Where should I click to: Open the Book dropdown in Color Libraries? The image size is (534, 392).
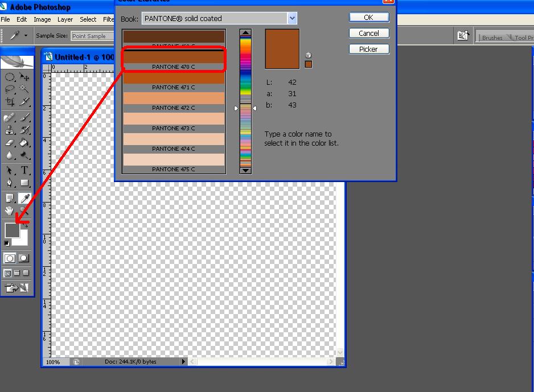[x=292, y=18]
